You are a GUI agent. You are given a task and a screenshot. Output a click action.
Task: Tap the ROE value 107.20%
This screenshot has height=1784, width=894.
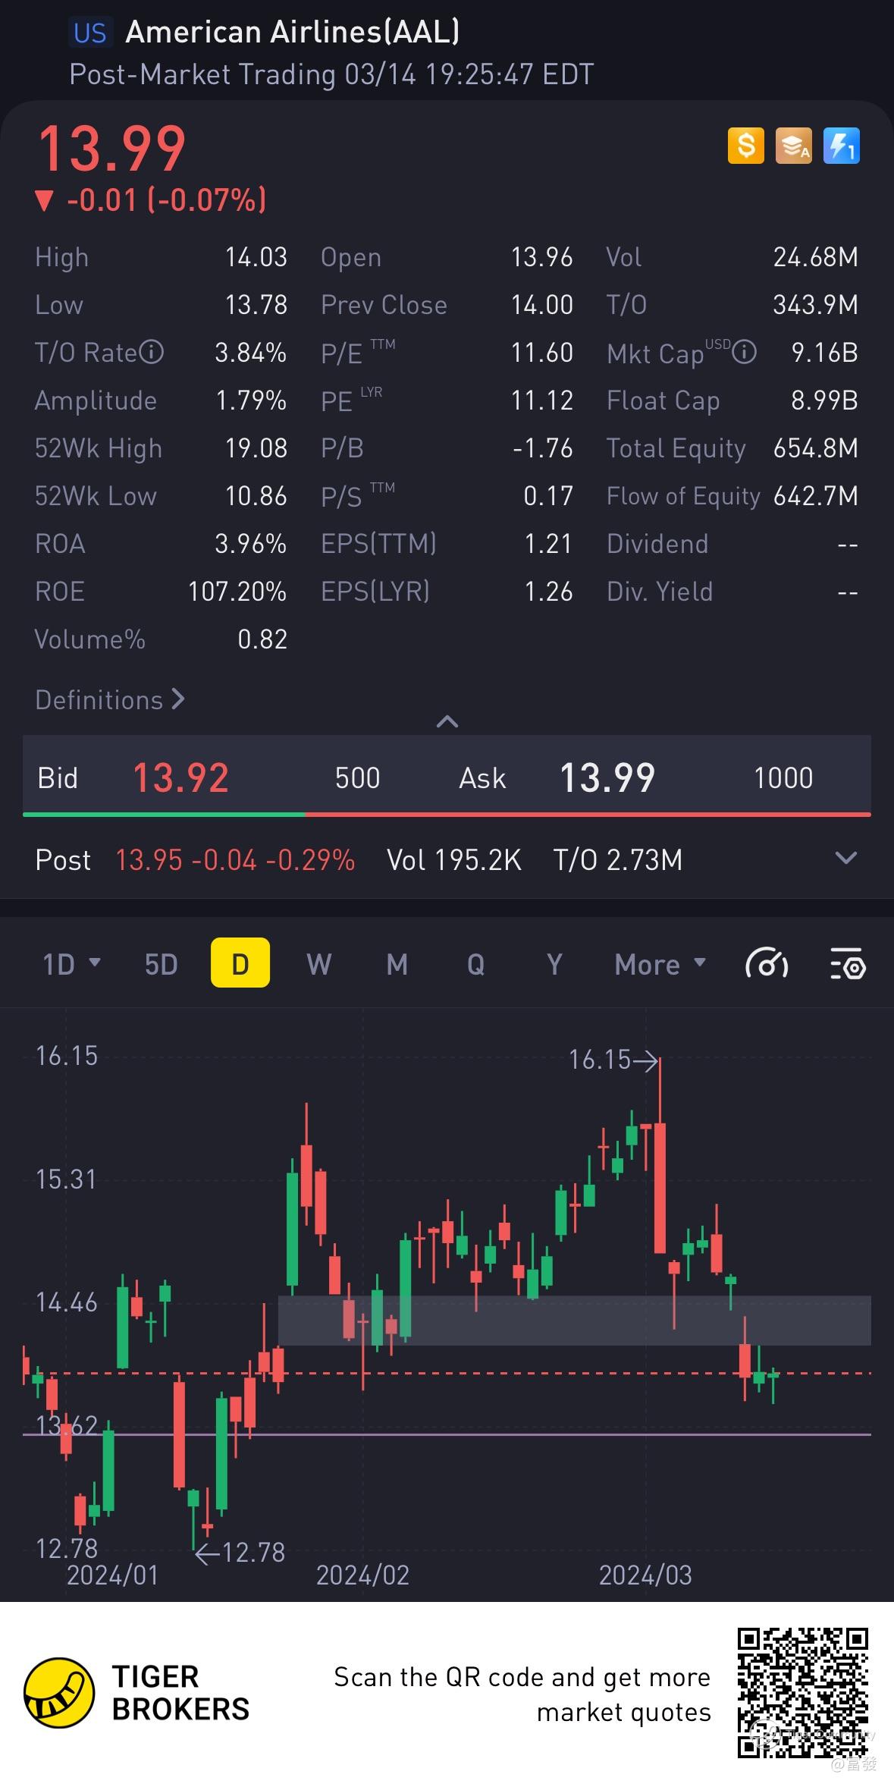[237, 592]
